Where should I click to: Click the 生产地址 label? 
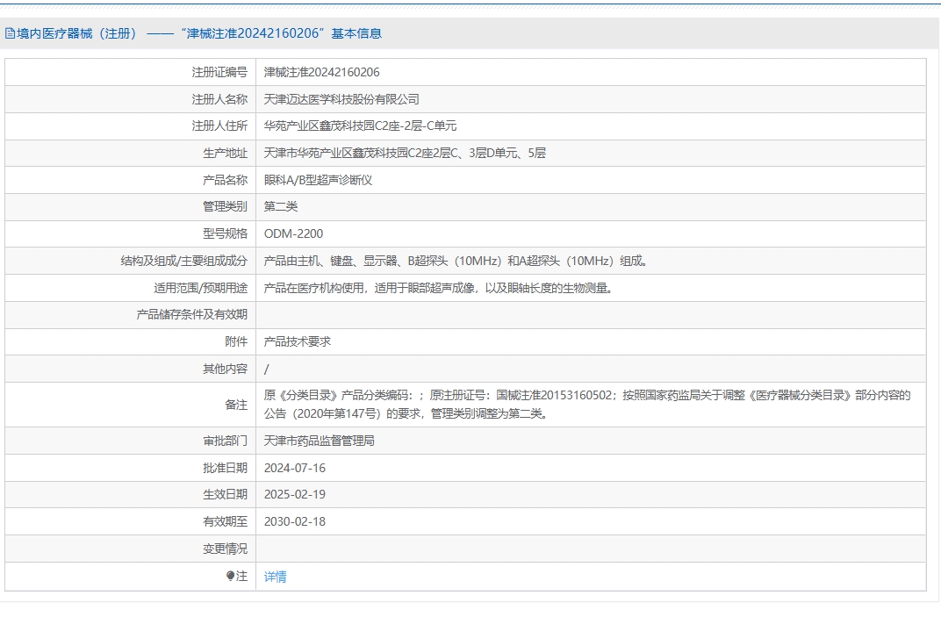pos(225,153)
